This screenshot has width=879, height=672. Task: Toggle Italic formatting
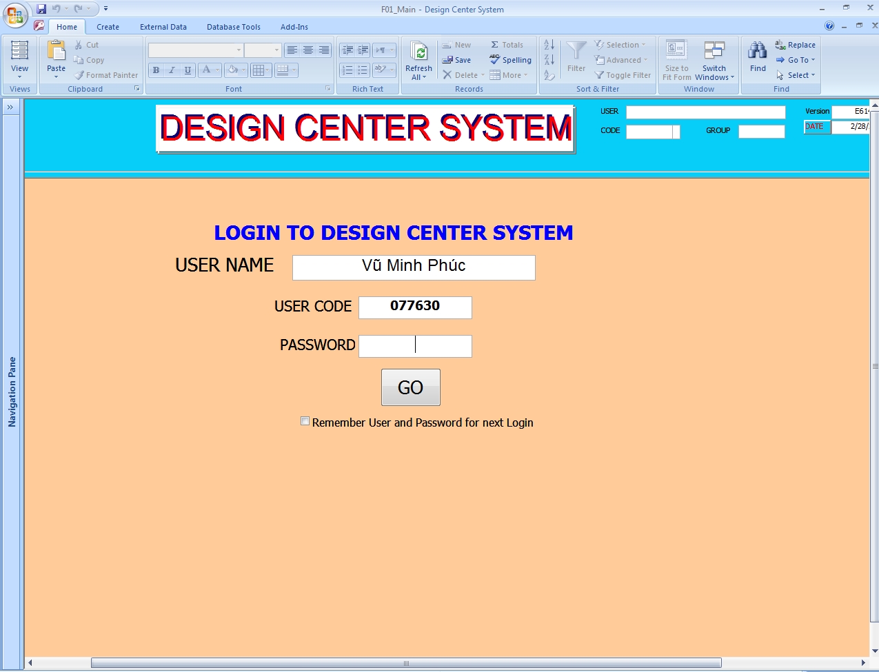pos(172,70)
